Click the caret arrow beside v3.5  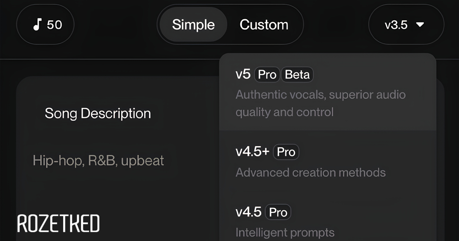[420, 25]
